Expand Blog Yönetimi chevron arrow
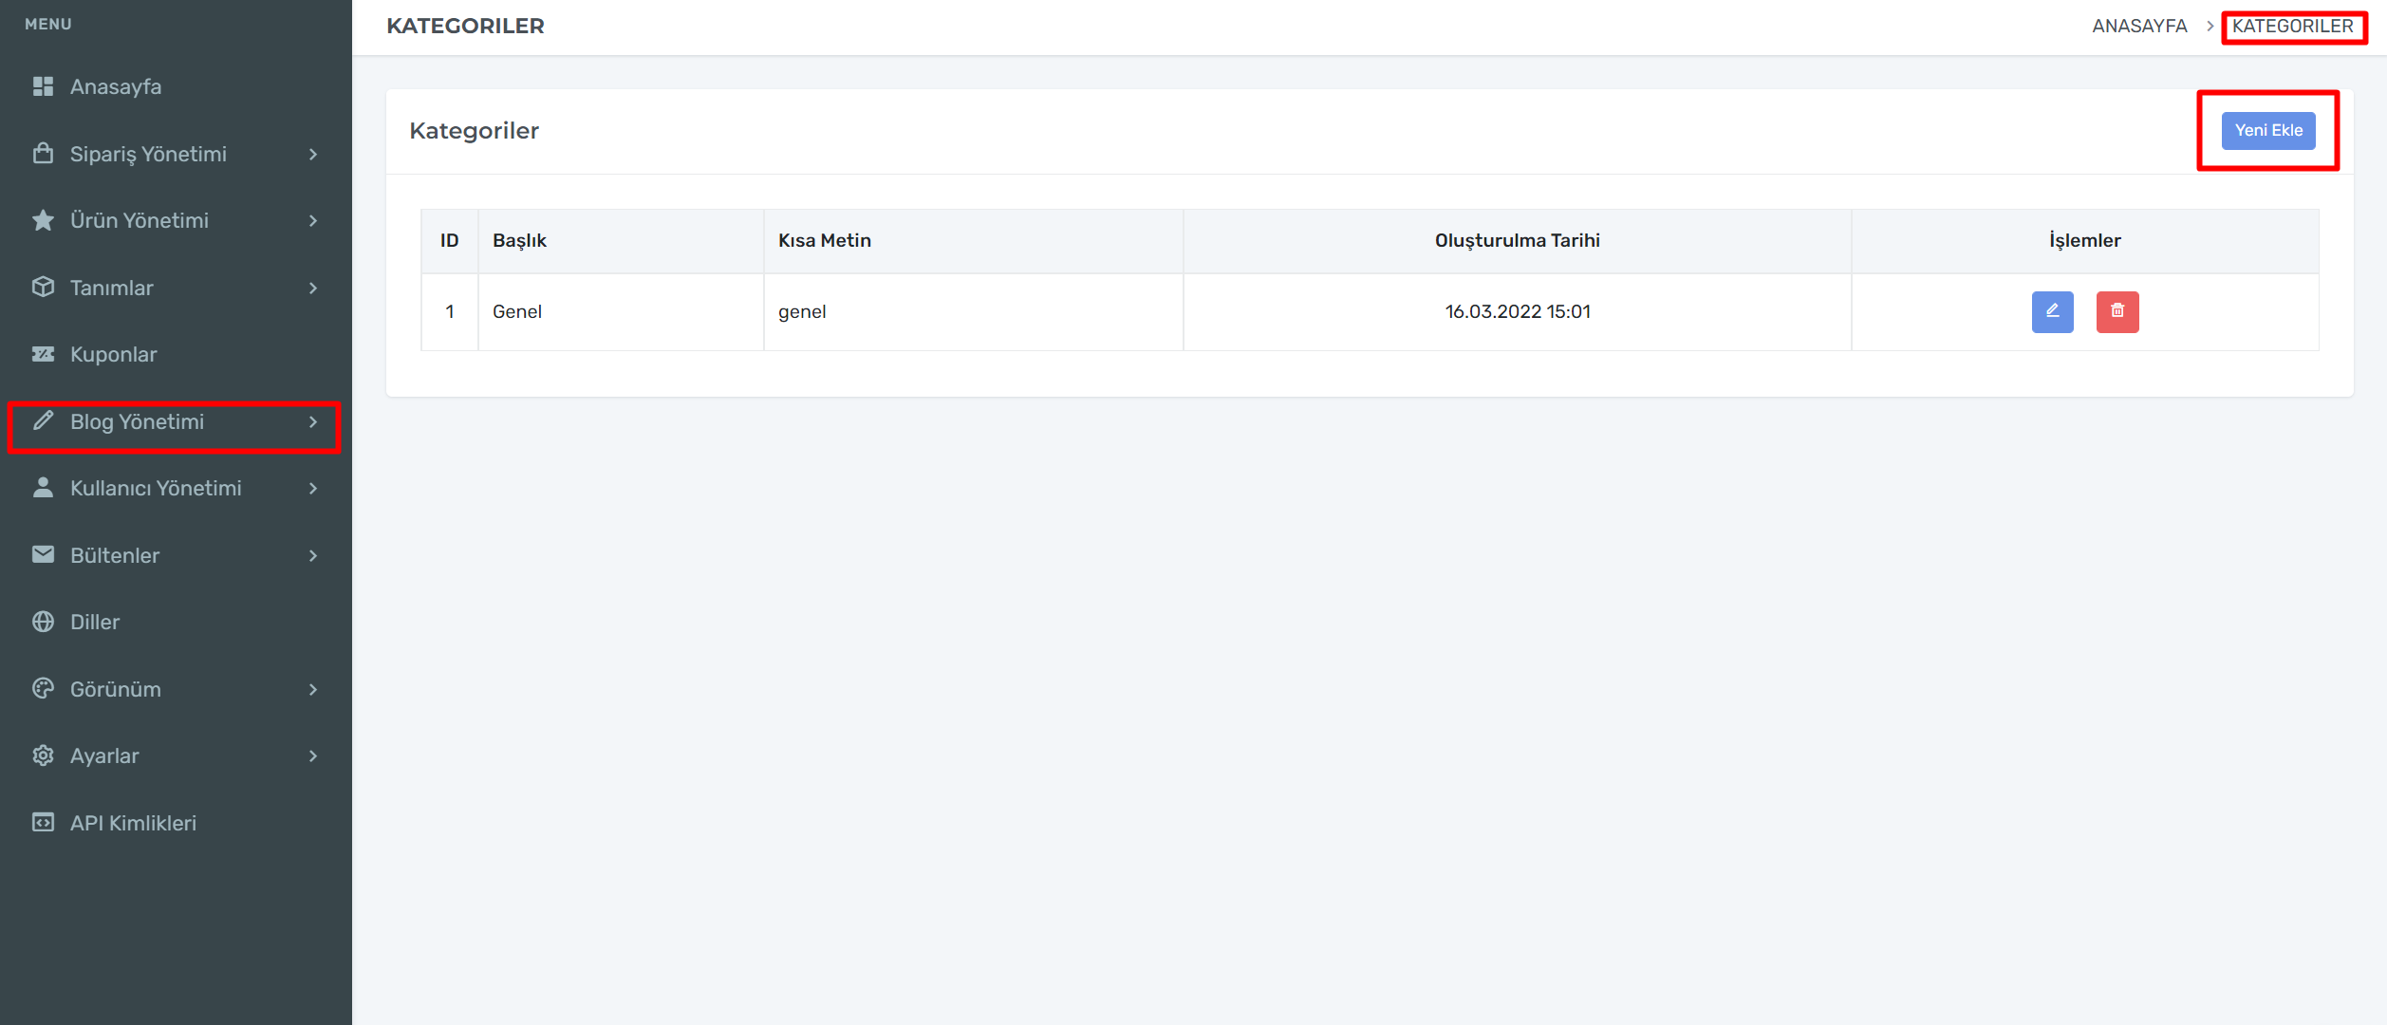Image resolution: width=2387 pixels, height=1025 pixels. (x=313, y=421)
